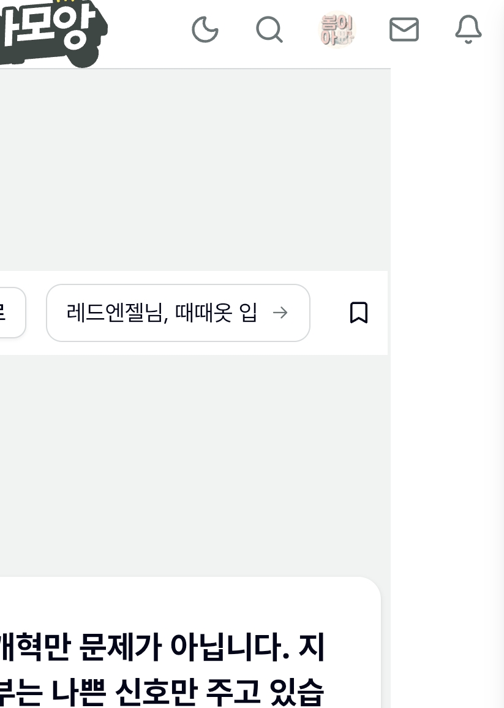This screenshot has height=708, width=504.
Task: Show notifications with the bell icon
Action: (468, 29)
